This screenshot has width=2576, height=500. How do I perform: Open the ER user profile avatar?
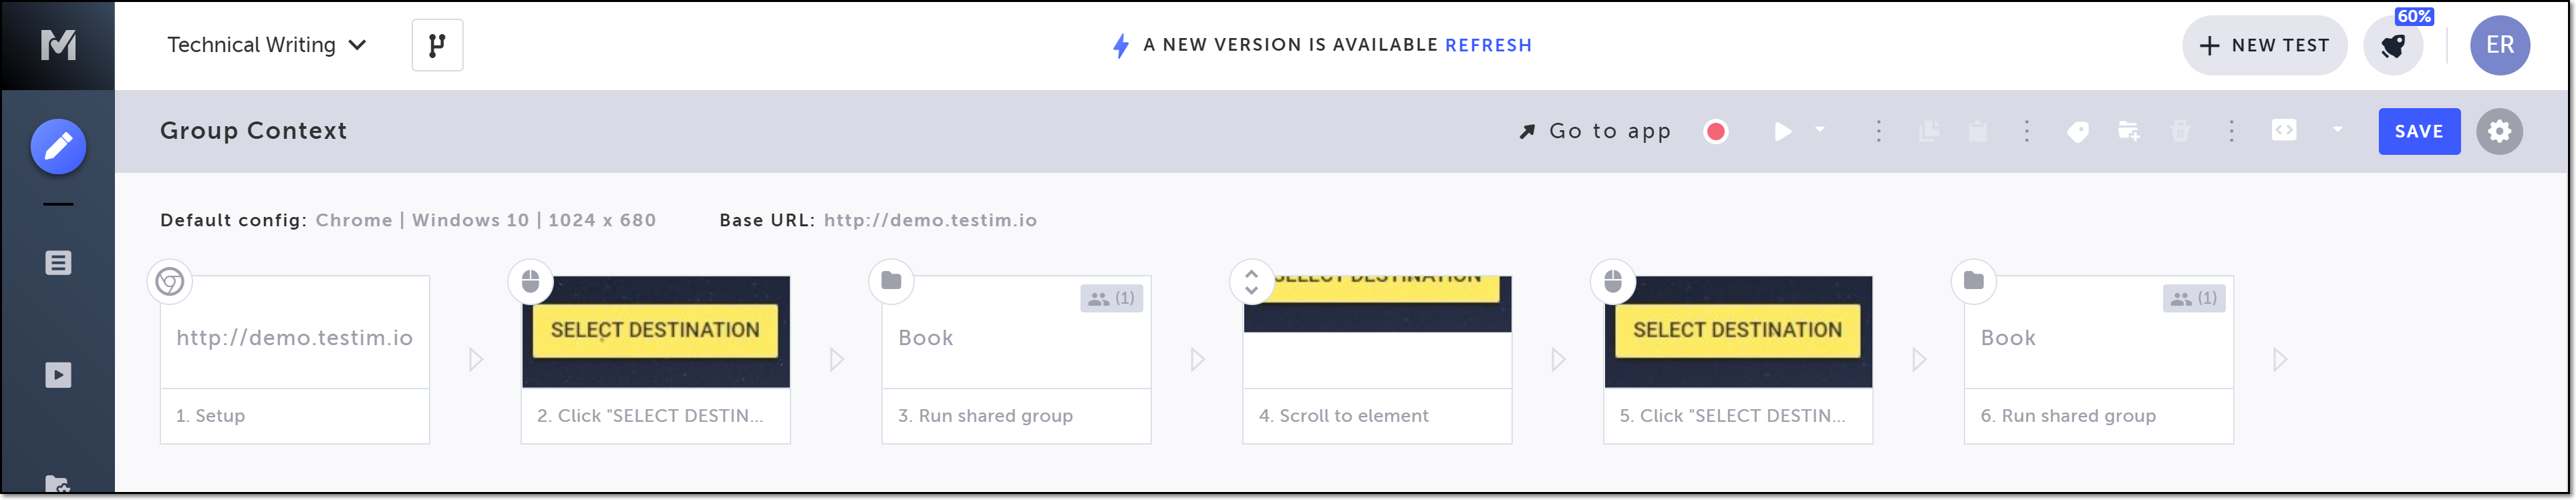click(2500, 45)
